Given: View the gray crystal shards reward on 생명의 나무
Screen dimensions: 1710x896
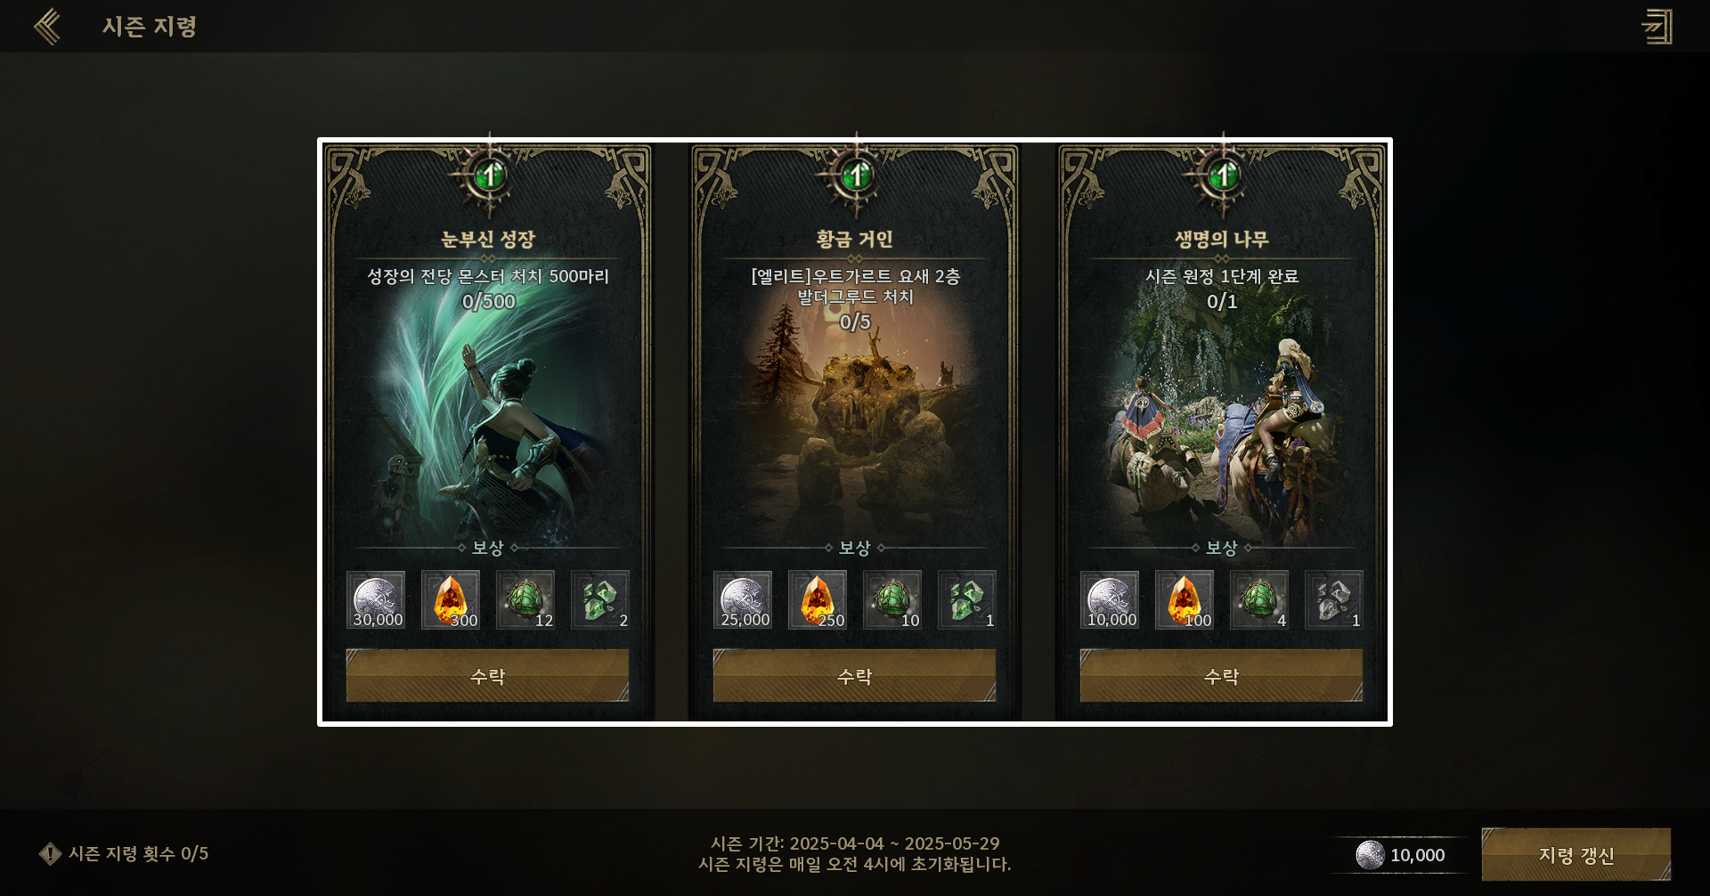Looking at the screenshot, I should tap(1334, 600).
